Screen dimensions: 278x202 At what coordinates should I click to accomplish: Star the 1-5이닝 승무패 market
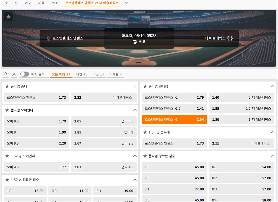[145, 132]
